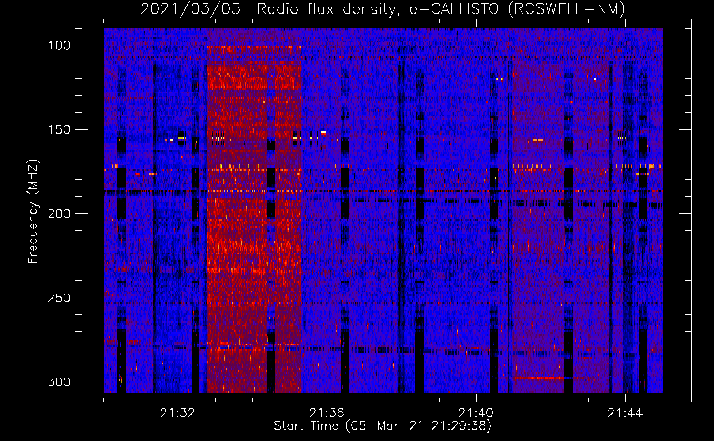Click the 21:36 time tick label
The height and width of the screenshot is (441, 714).
click(327, 413)
